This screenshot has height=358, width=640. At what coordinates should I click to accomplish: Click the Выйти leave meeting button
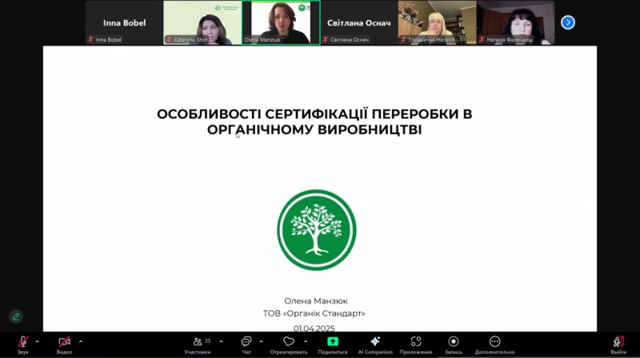coord(618,342)
